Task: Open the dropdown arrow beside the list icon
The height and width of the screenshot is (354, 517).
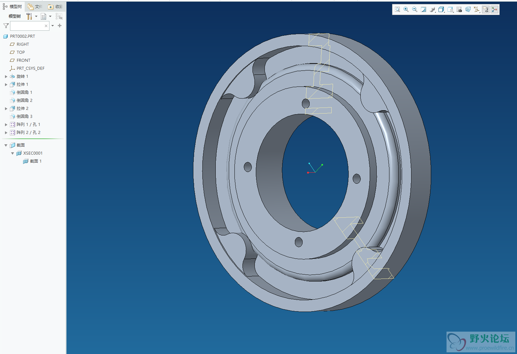Action: [50, 16]
